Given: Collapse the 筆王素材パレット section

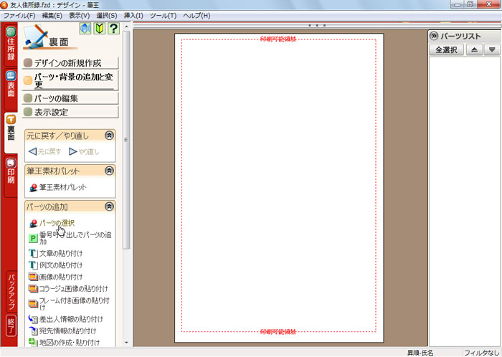Looking at the screenshot, I should [109, 171].
